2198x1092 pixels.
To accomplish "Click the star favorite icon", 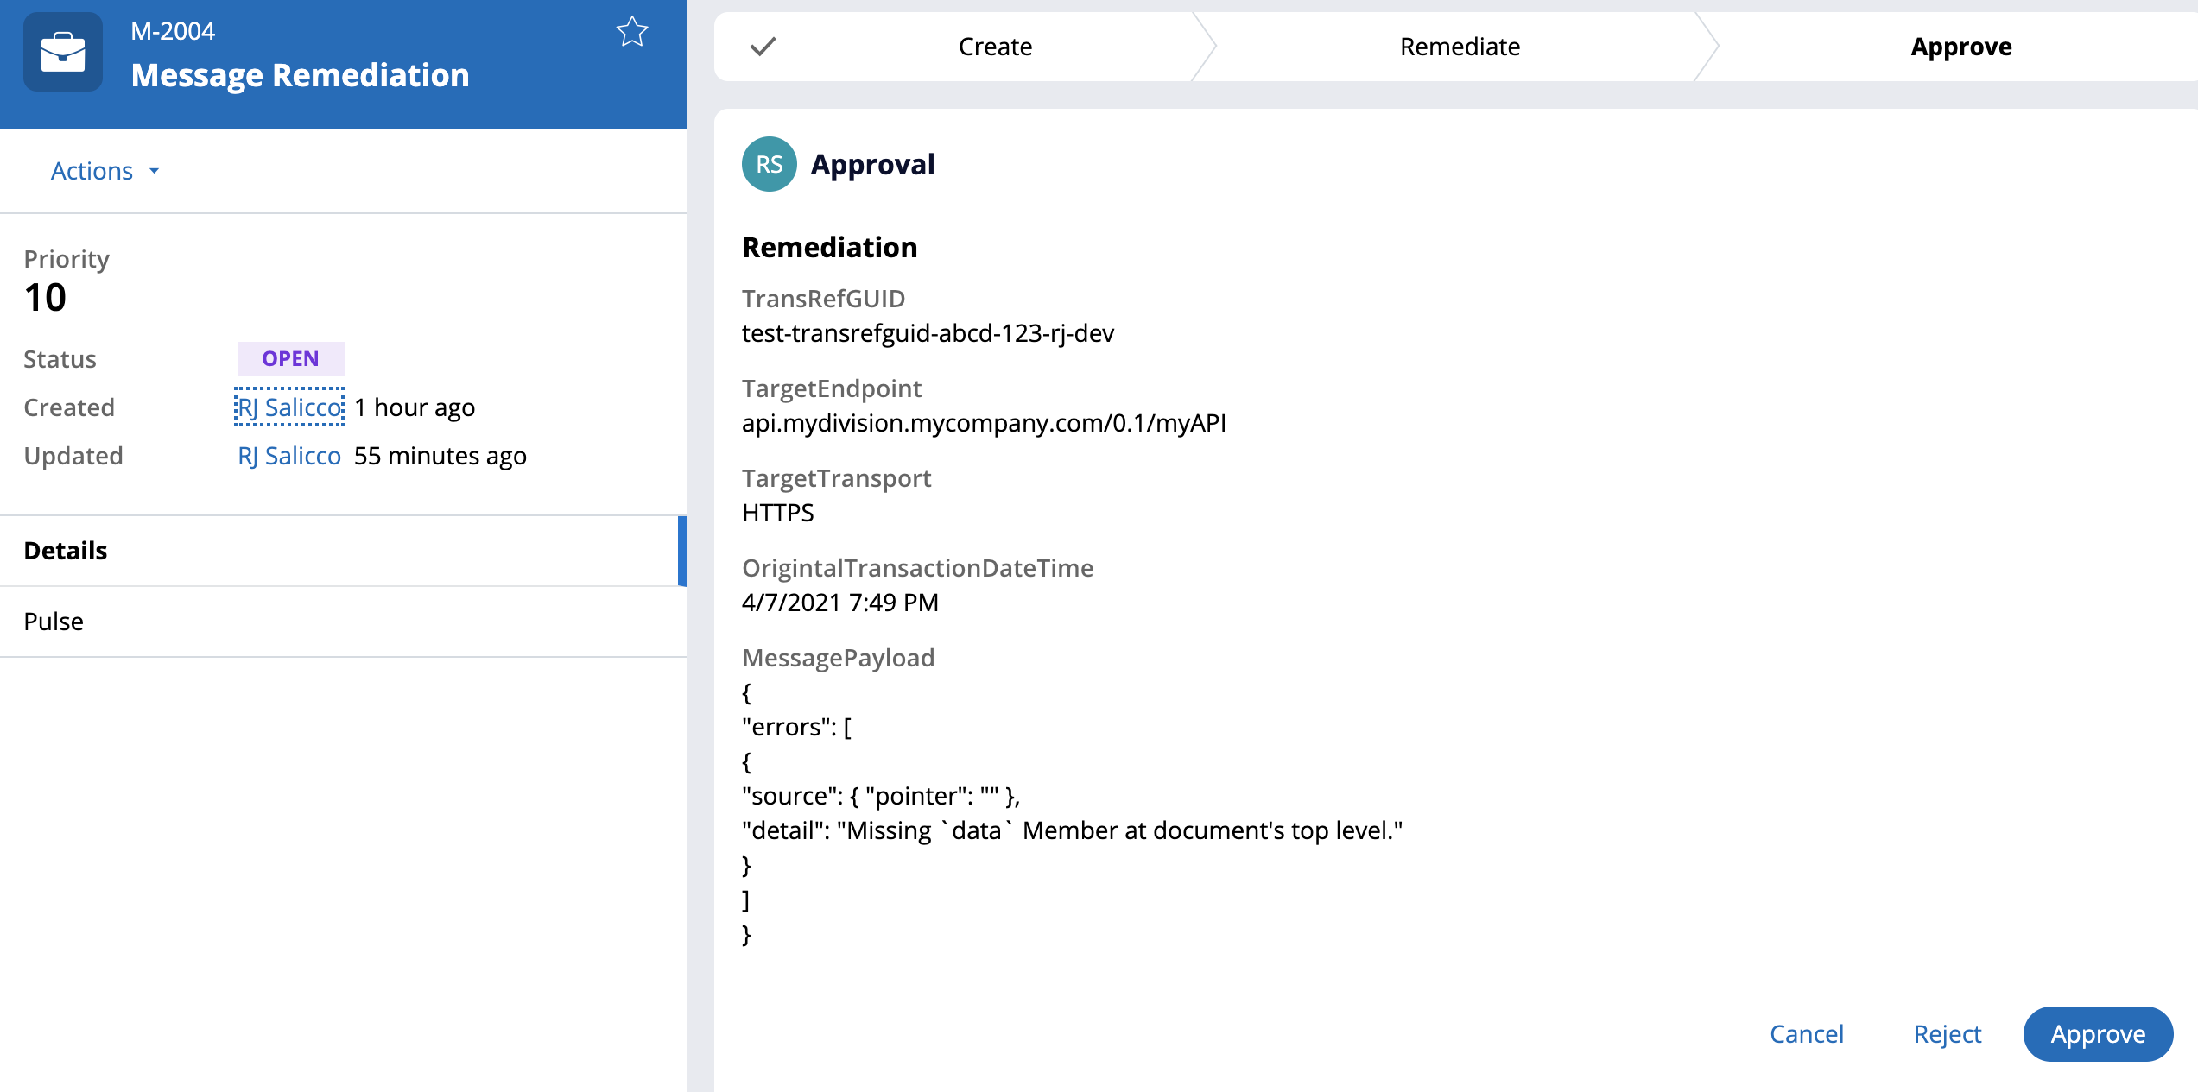I will (x=631, y=33).
